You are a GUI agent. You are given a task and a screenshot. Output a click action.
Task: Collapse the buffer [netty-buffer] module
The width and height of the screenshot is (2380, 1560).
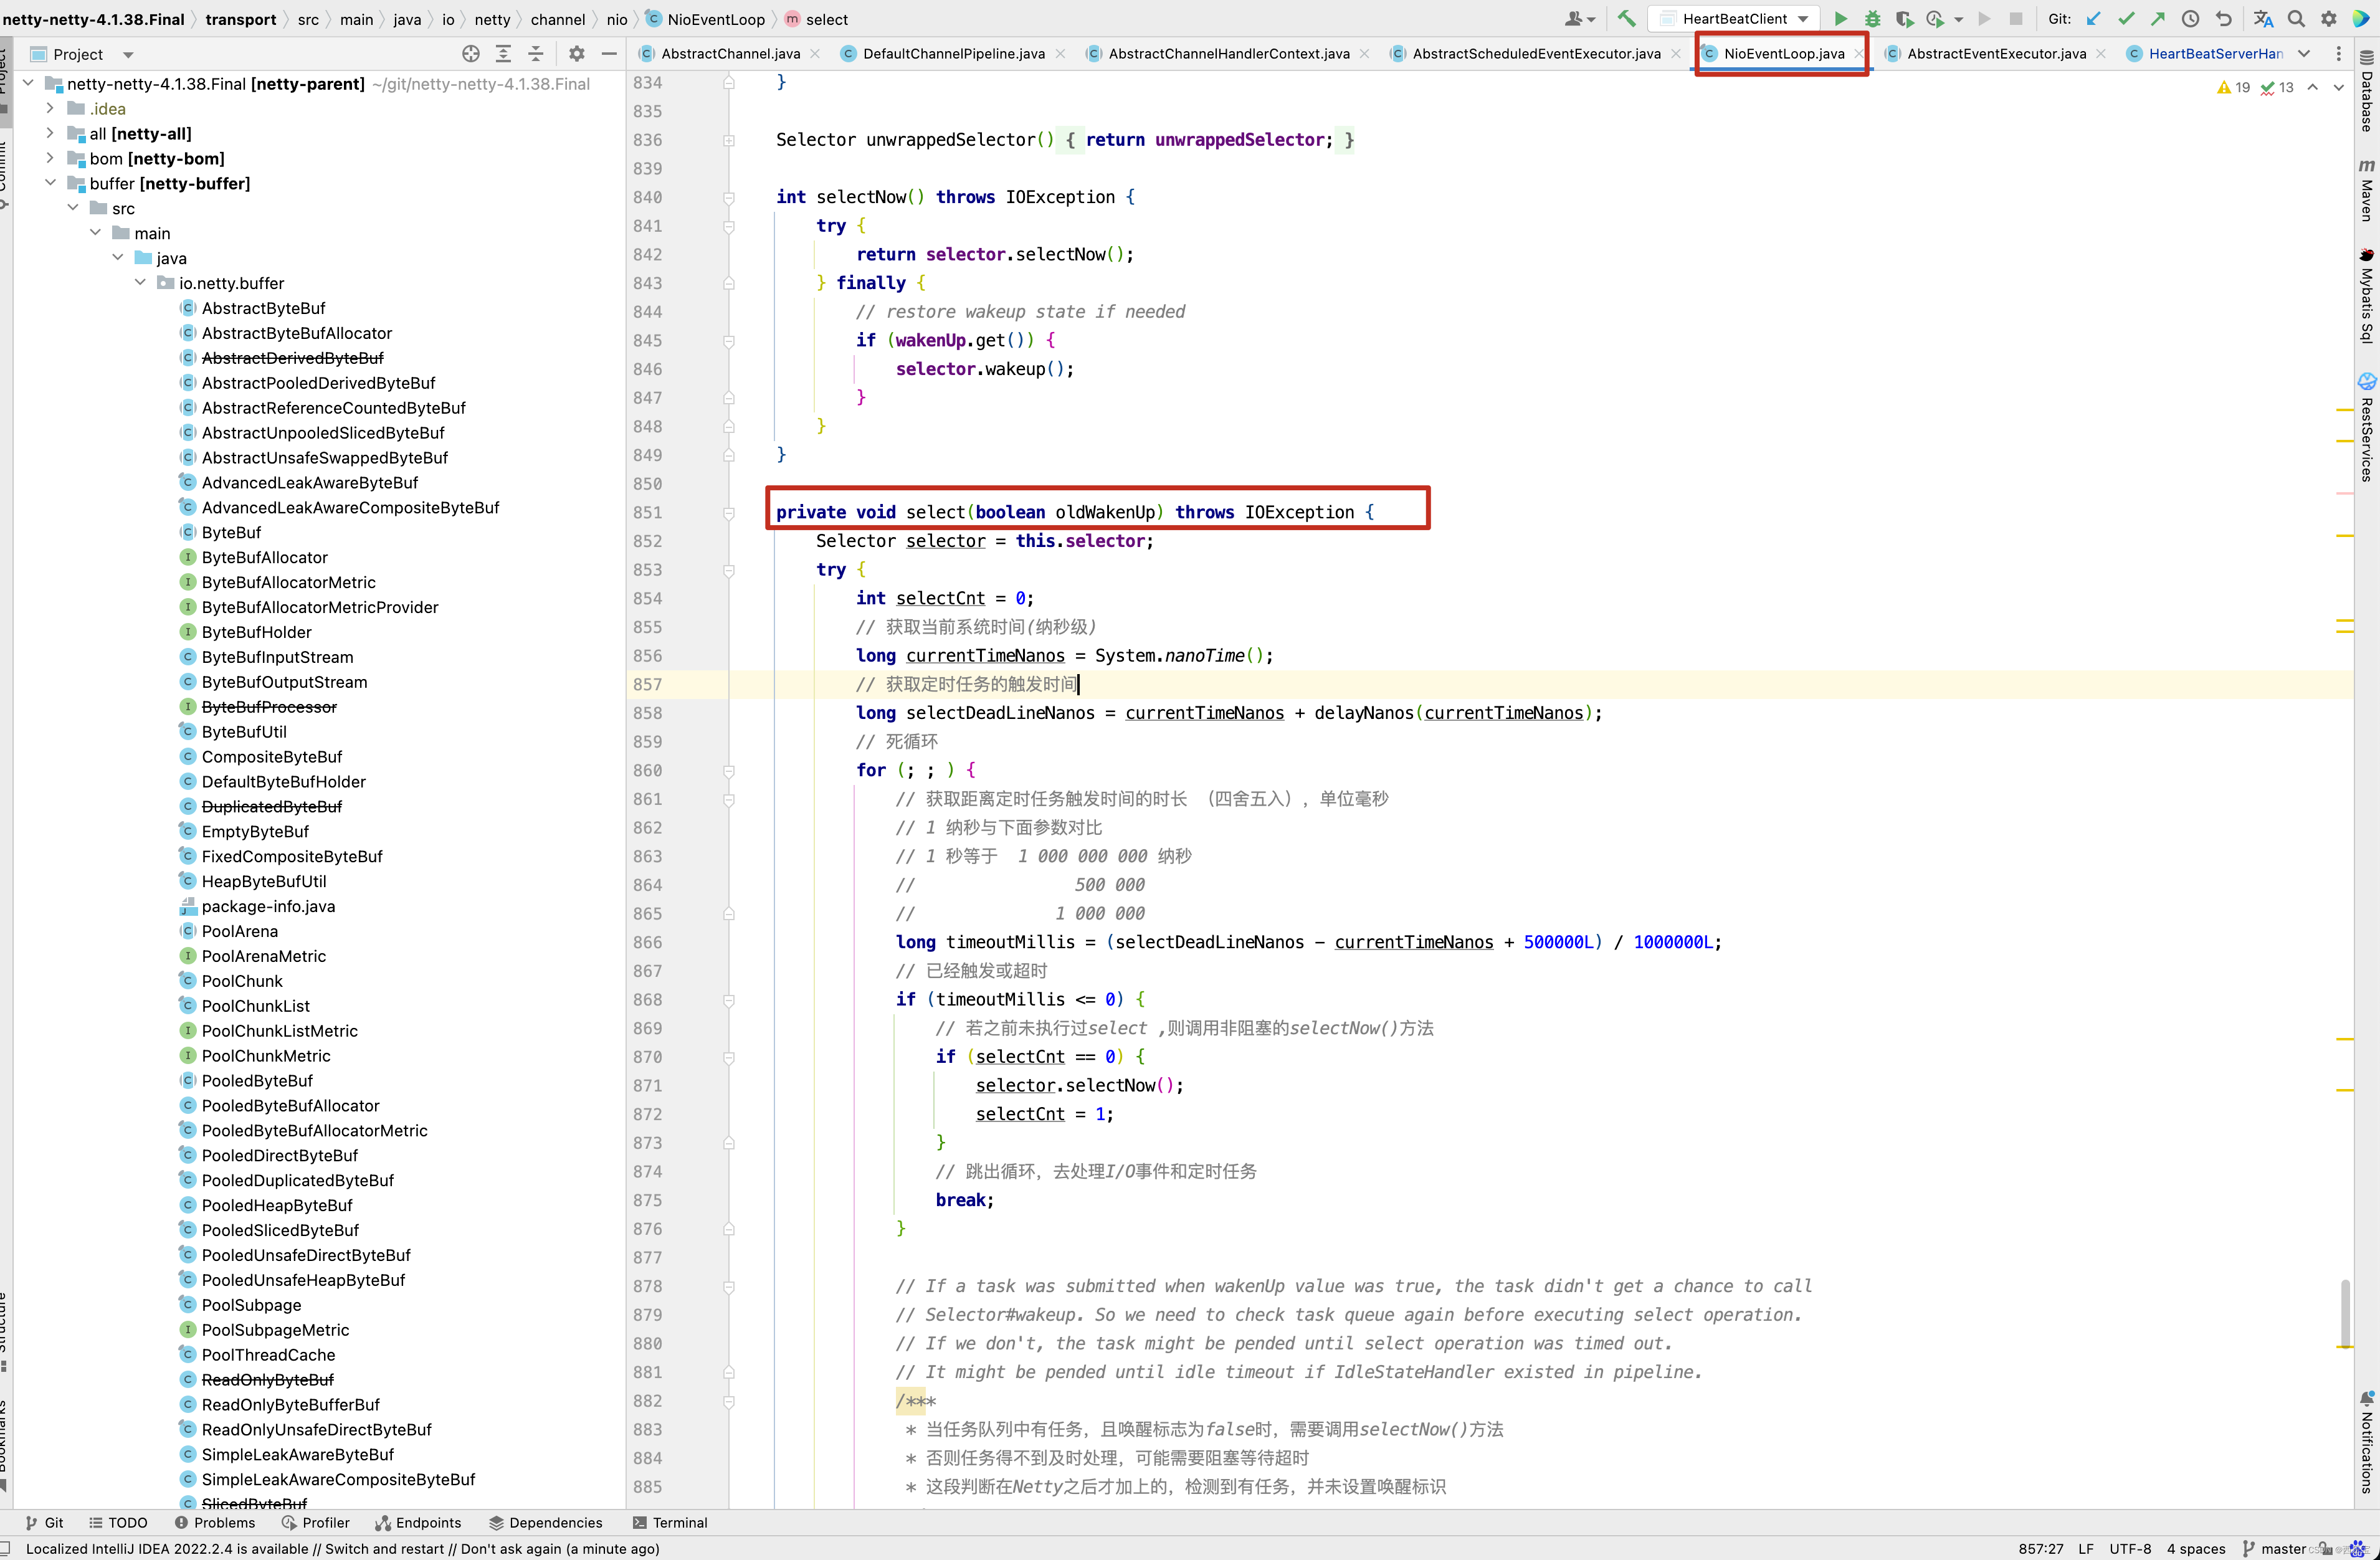click(x=50, y=183)
